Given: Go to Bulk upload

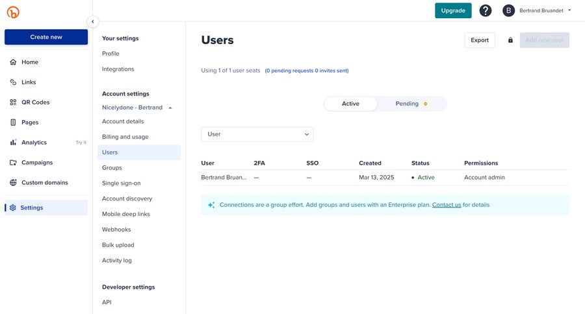Looking at the screenshot, I should [x=118, y=245].
